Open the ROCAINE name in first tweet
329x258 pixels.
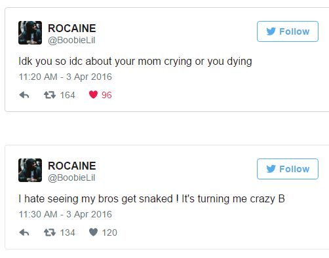coord(72,28)
